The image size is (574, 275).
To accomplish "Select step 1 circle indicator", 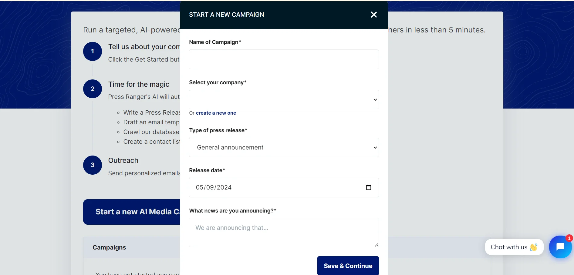I will pos(92,51).
